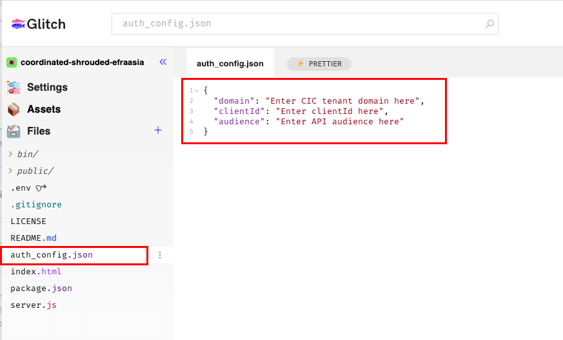This screenshot has height=340, width=563.
Task: Expand the public/ folder
Action: point(10,171)
